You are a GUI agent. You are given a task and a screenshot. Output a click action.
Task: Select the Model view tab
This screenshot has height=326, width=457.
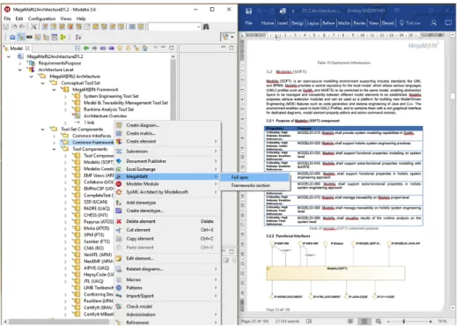[x=17, y=48]
